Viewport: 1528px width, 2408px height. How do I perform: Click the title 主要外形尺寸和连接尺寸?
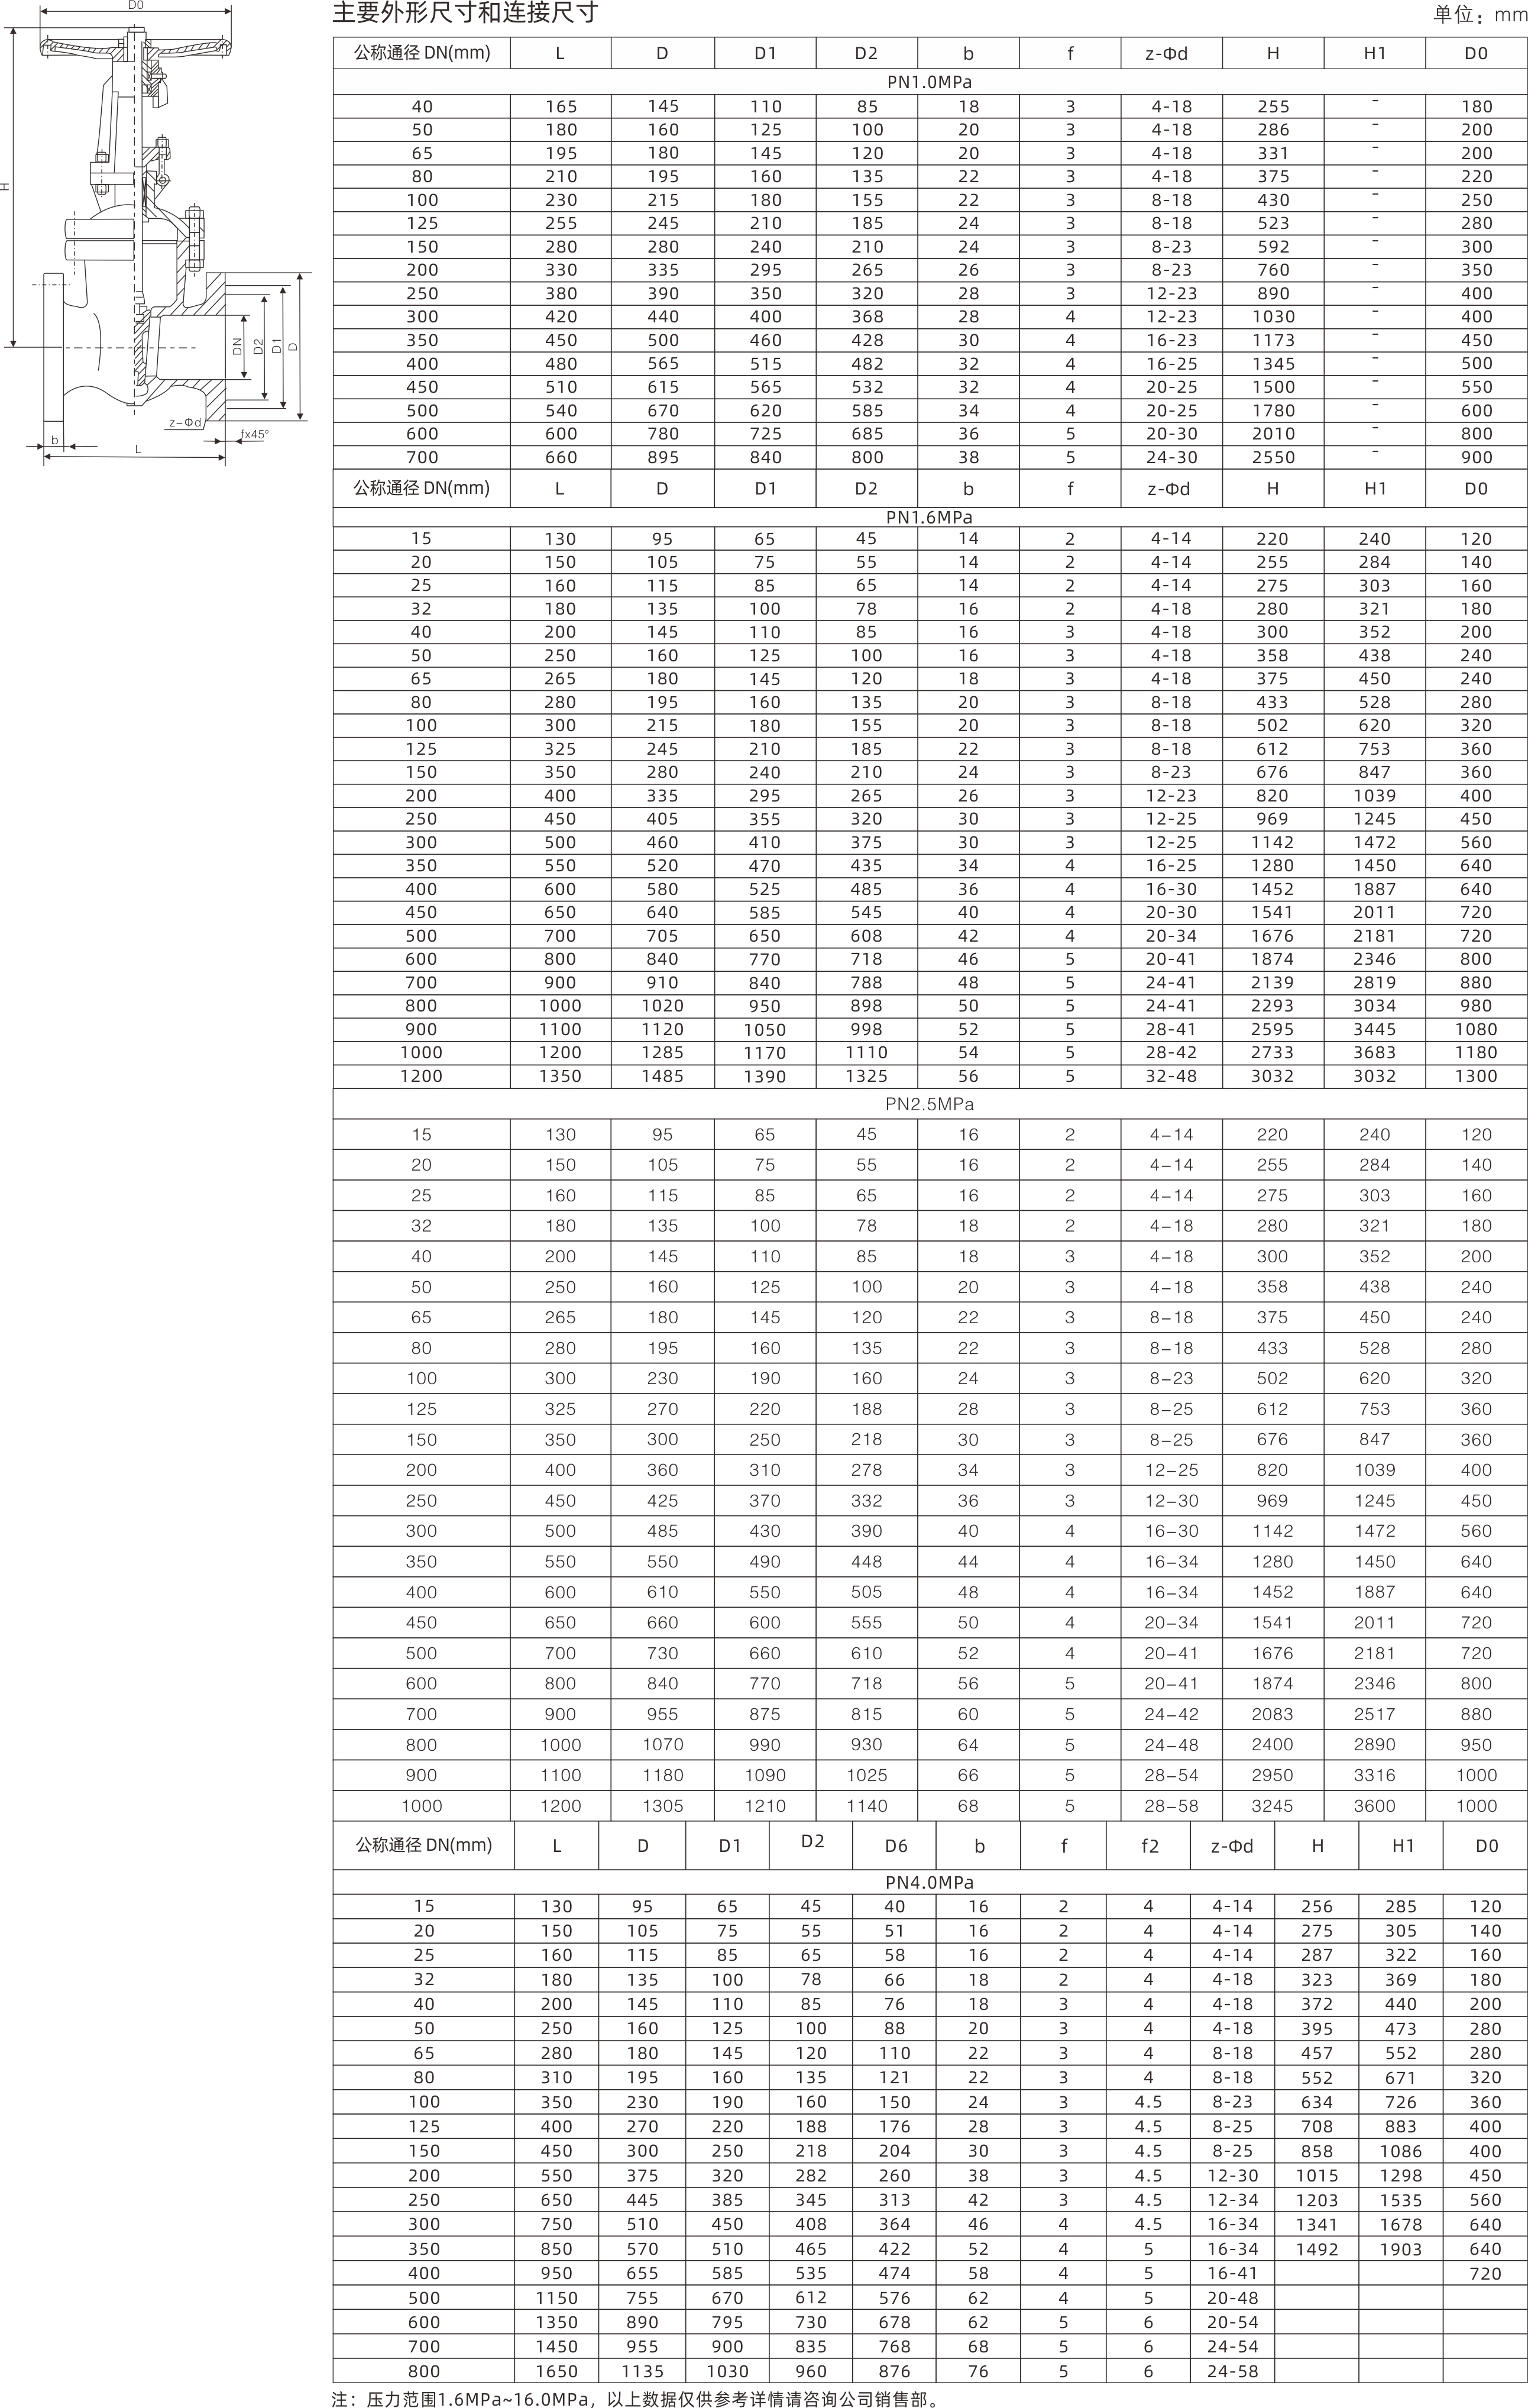pos(465,13)
